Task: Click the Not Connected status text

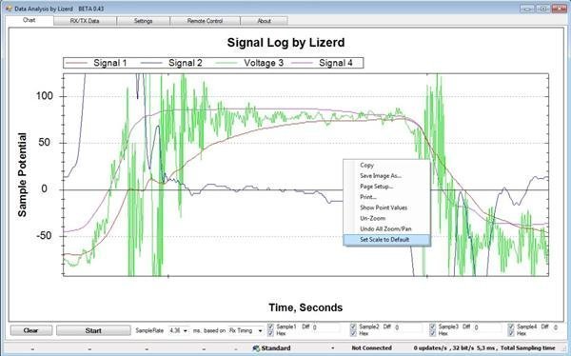Action: pos(371,348)
